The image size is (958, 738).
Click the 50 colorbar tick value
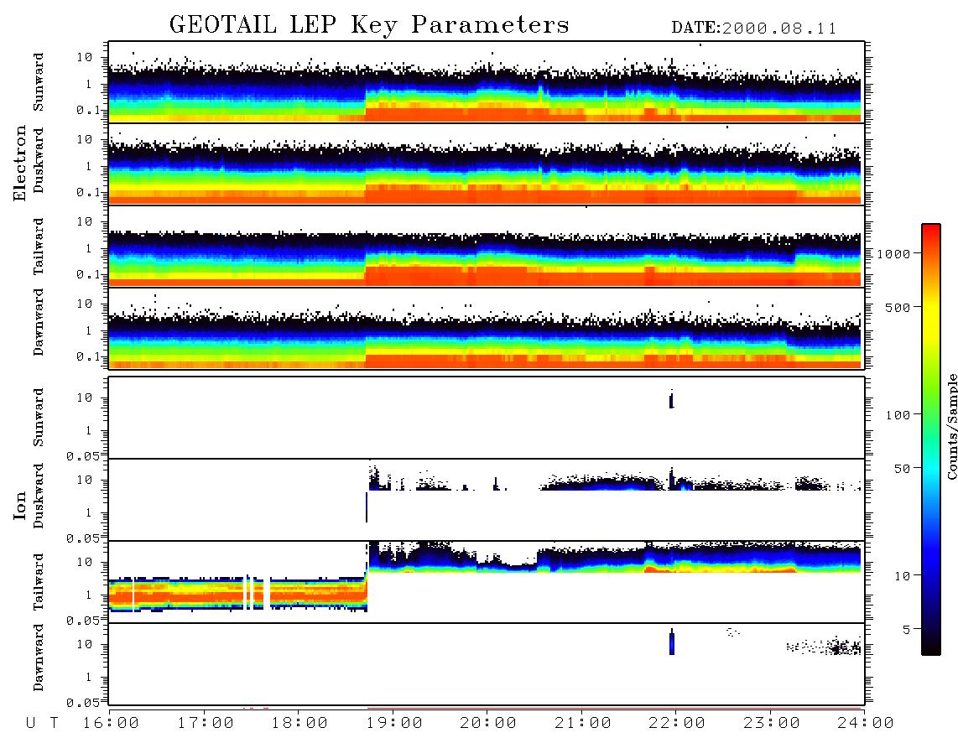click(x=903, y=469)
